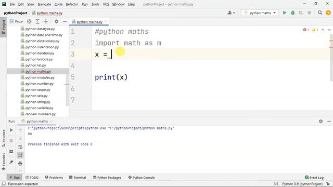Toggle scroll to end in Run console
The image size is (333, 187).
(20, 155)
